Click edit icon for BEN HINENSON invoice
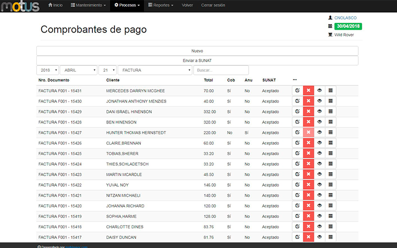 [x=297, y=122]
